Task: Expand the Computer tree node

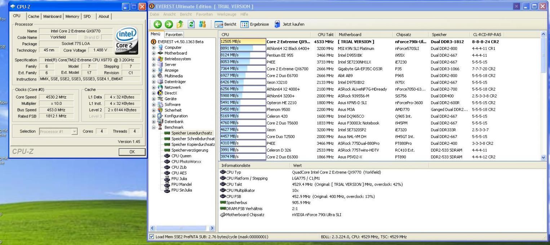Action: (154, 47)
